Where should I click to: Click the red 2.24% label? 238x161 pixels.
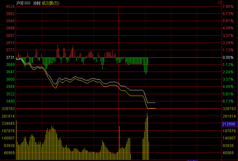pos(228,43)
